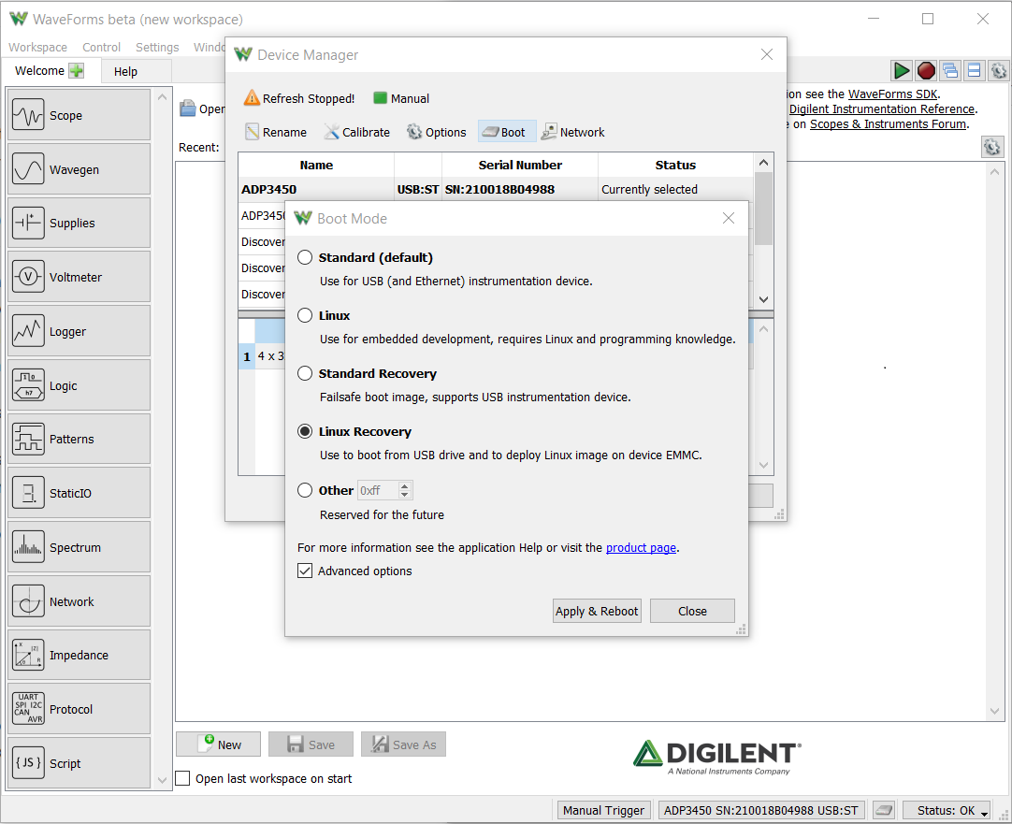Open the Voltmeter instrument
The width and height of the screenshot is (1012, 824).
click(79, 278)
